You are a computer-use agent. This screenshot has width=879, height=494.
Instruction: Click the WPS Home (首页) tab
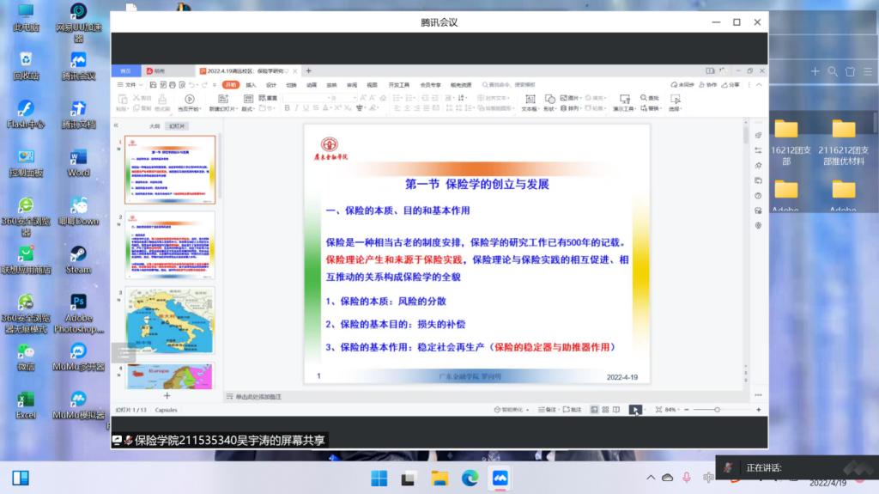pos(125,70)
